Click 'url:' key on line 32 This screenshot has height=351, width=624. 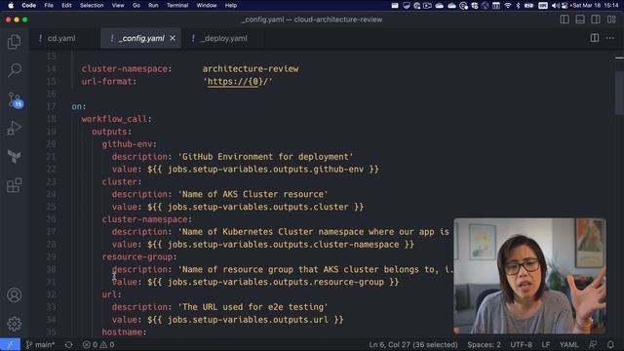[111, 294]
